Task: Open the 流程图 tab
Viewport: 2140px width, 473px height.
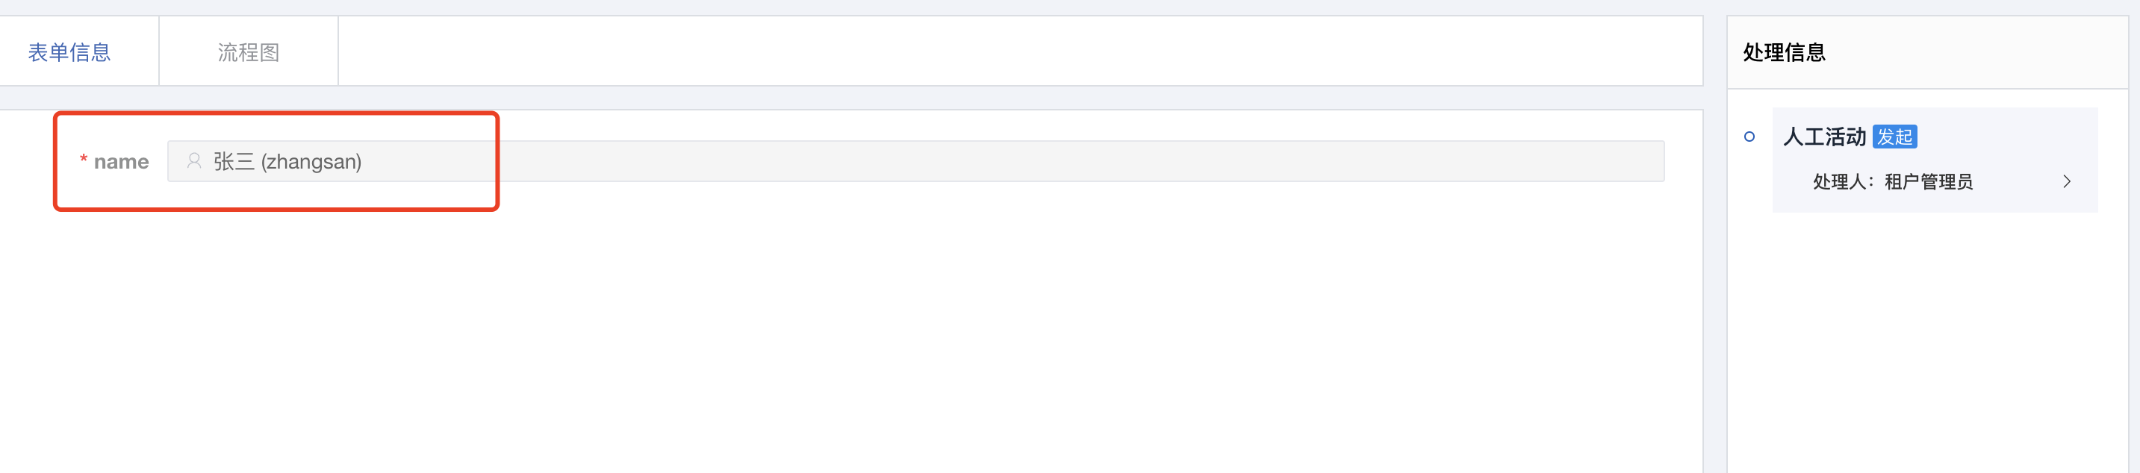Action: pyautogui.click(x=248, y=52)
